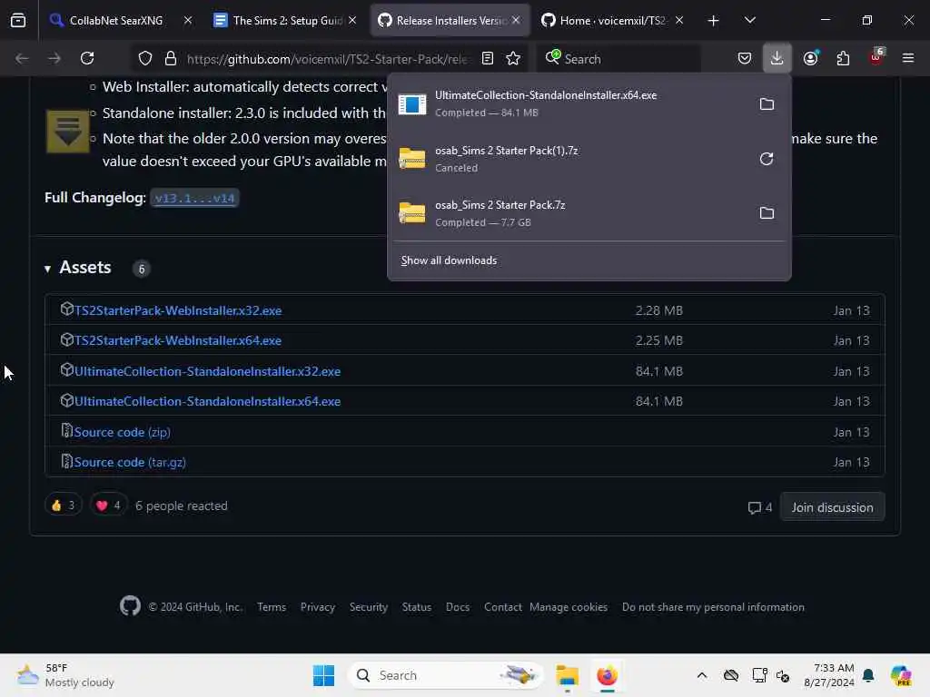List all tabs dropdown arrow
The height and width of the screenshot is (697, 930).
pyautogui.click(x=749, y=20)
